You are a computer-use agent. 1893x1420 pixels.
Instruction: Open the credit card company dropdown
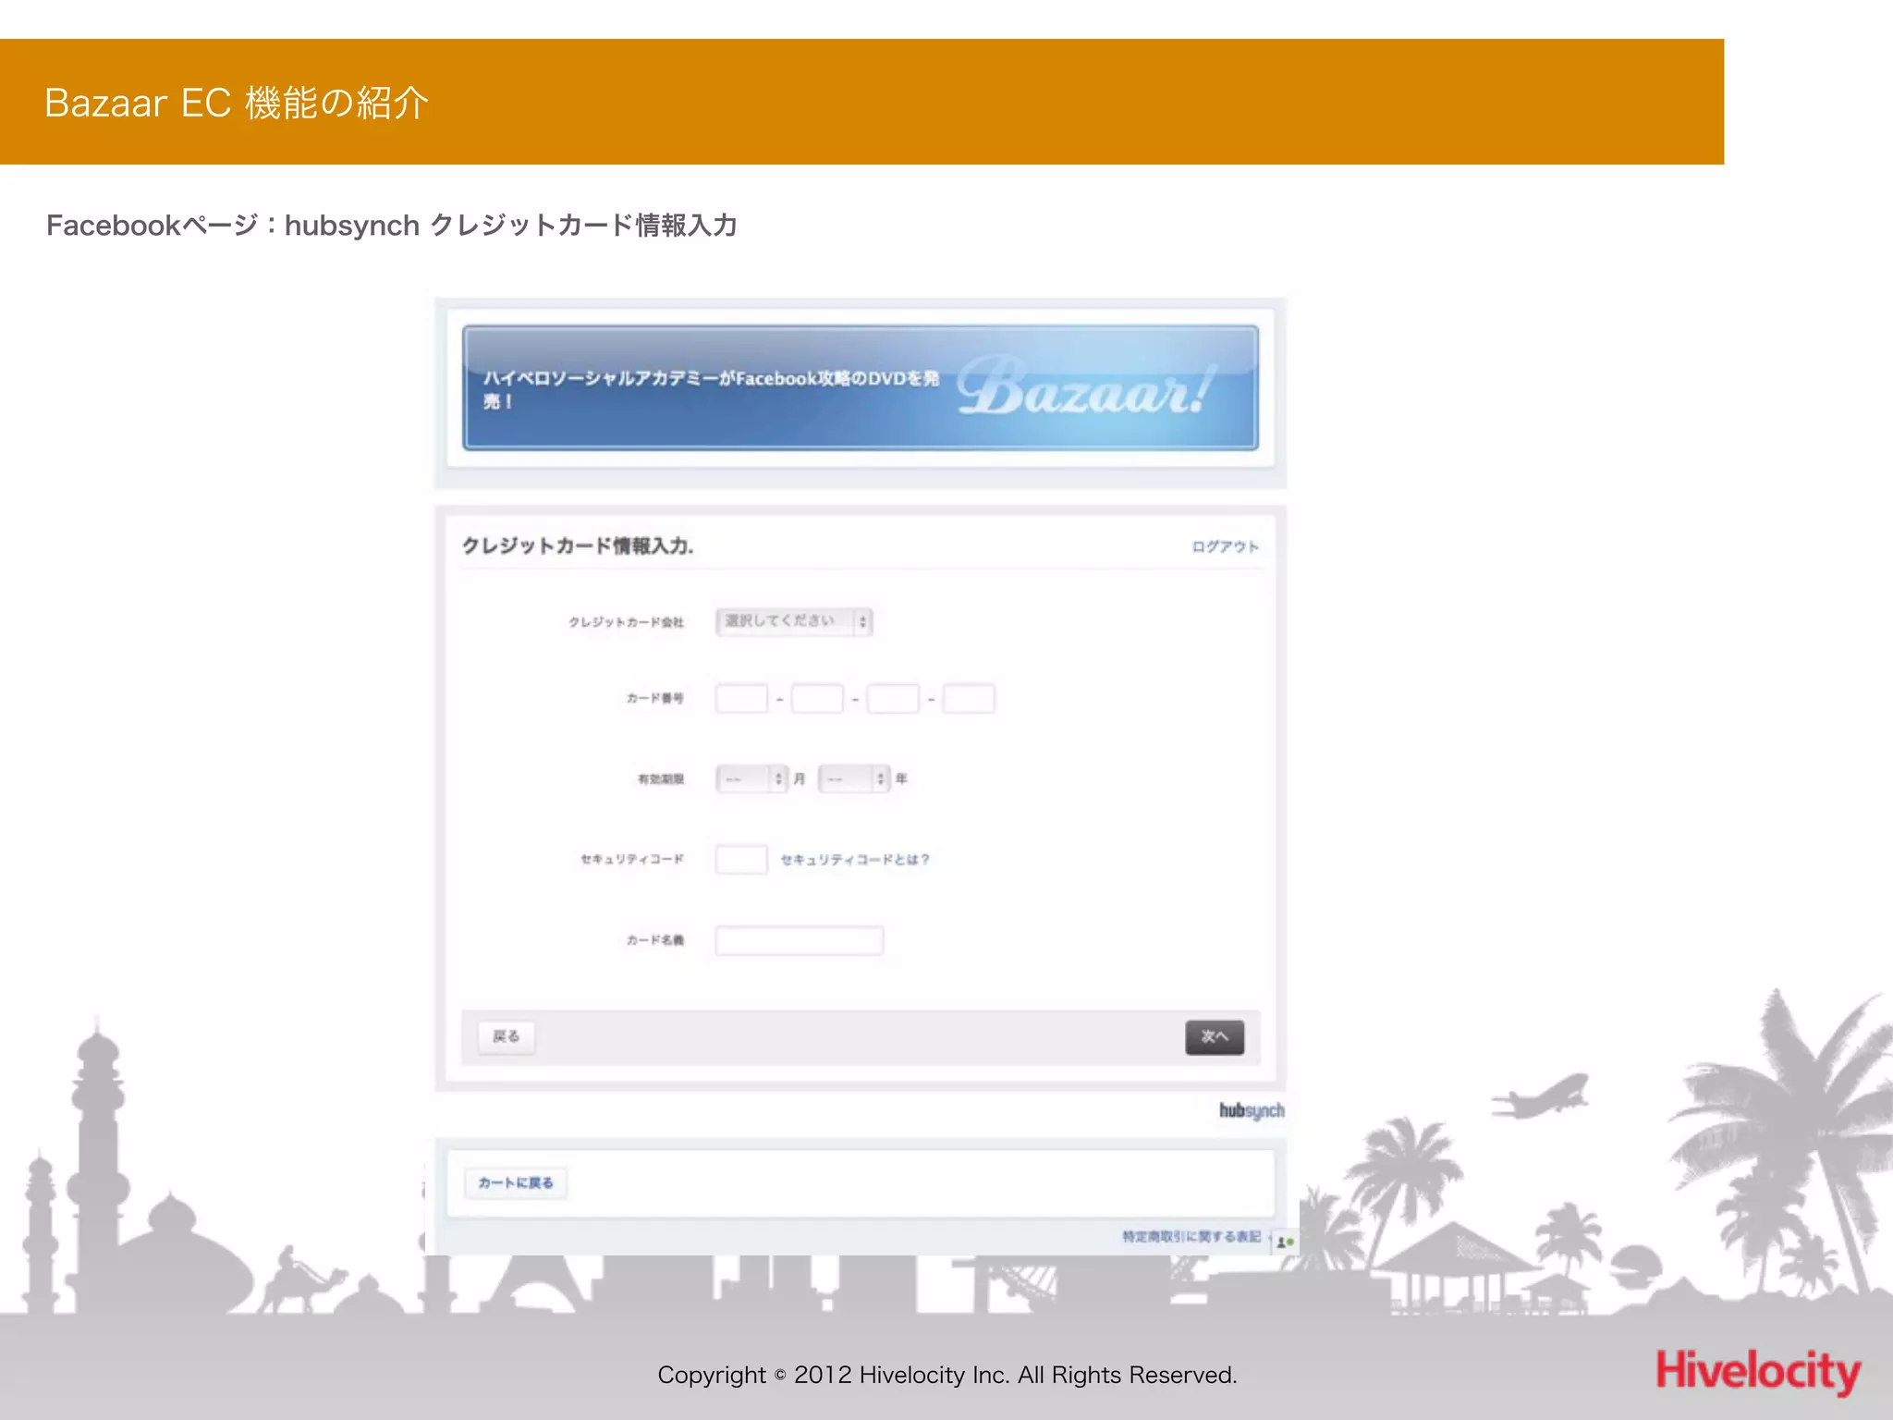point(794,621)
